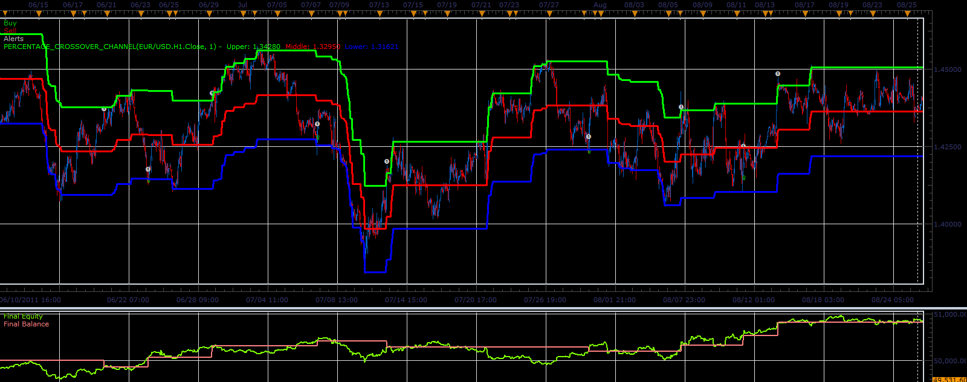Click the 07/04 11:00 time label
967x382 pixels.
point(267,300)
